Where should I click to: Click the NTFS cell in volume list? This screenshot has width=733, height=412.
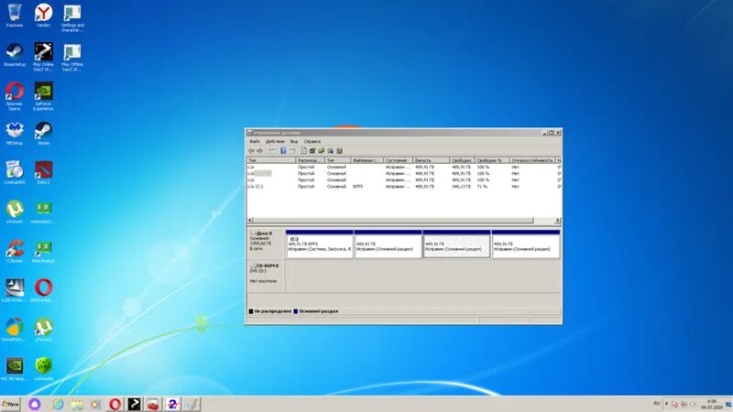357,187
